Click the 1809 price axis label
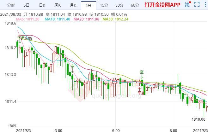Screen dimensions: 208x132 click(12, 126)
